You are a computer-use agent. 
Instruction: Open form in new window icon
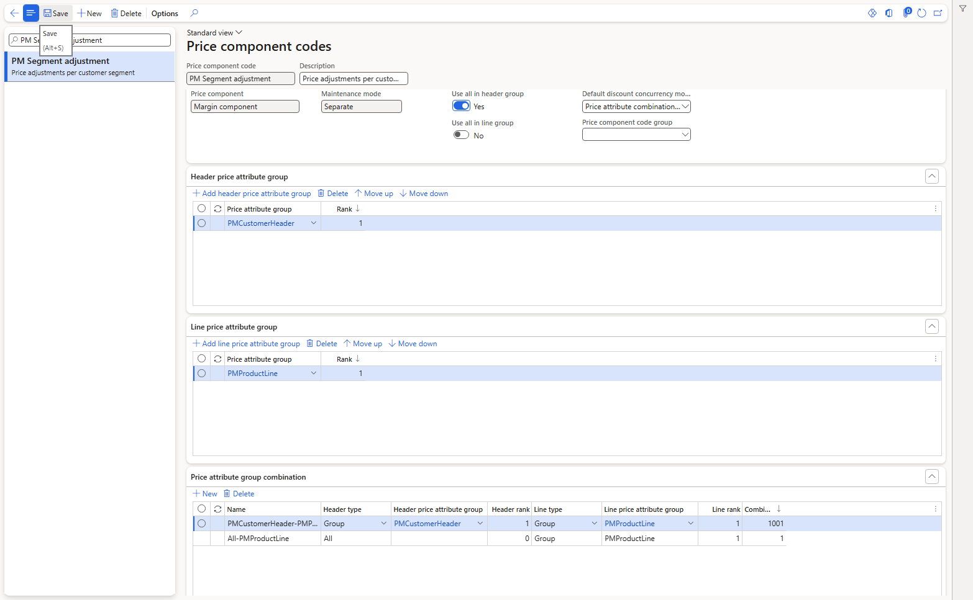tap(938, 13)
